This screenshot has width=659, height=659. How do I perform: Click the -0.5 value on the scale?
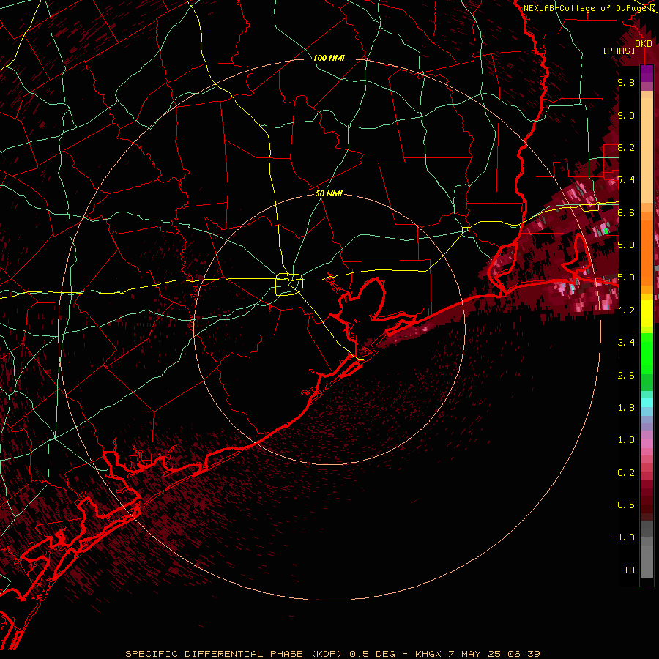coord(623,505)
